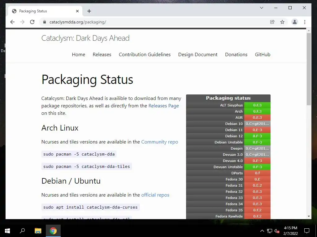Click the browser forward arrow
317x237 pixels.
22,22
